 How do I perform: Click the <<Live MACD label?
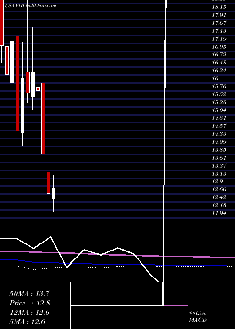coord(198,316)
